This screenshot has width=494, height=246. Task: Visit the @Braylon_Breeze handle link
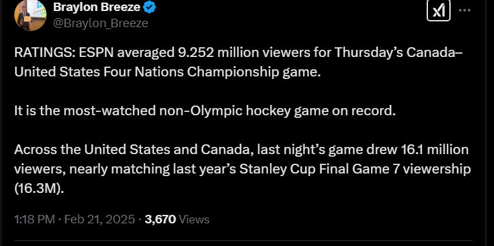tap(100, 23)
